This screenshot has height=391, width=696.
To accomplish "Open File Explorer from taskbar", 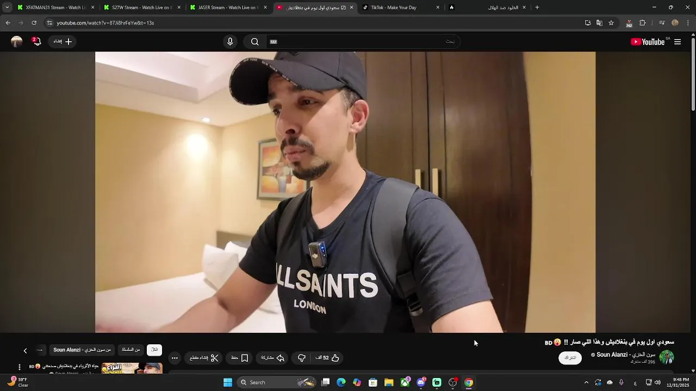I will click(389, 382).
